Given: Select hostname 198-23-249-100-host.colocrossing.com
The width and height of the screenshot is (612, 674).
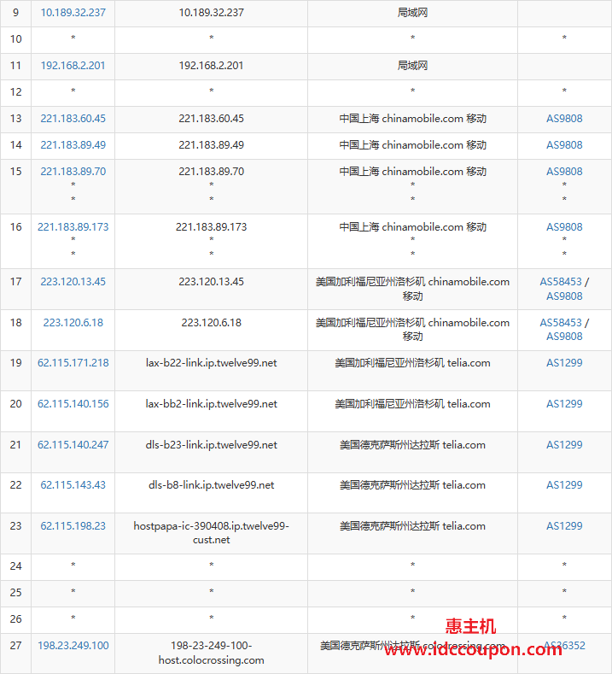Looking at the screenshot, I should tap(212, 653).
